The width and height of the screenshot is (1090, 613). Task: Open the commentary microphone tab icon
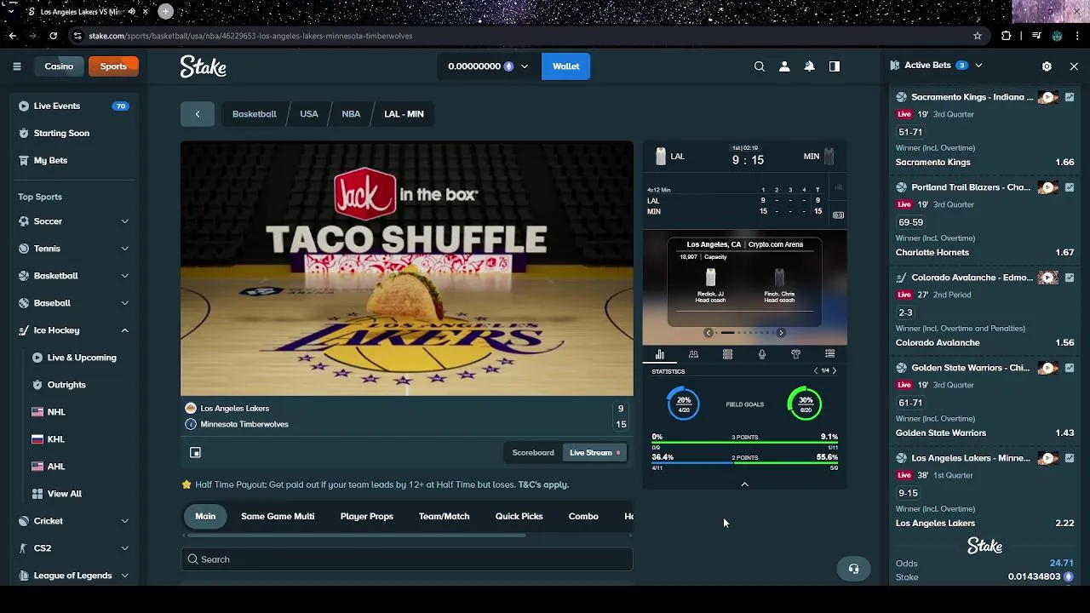pos(761,354)
